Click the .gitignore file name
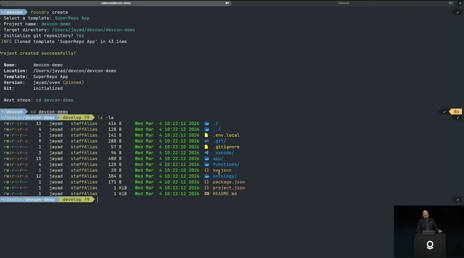The height and width of the screenshot is (258, 464). (x=226, y=147)
